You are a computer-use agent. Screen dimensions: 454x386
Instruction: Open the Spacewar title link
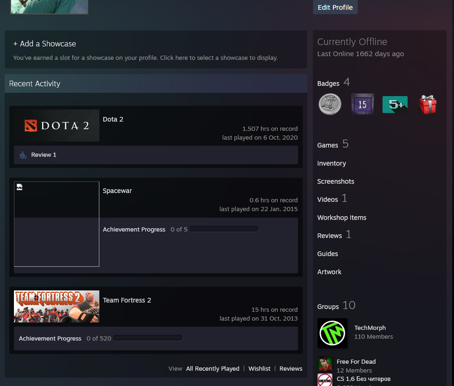pyautogui.click(x=117, y=191)
